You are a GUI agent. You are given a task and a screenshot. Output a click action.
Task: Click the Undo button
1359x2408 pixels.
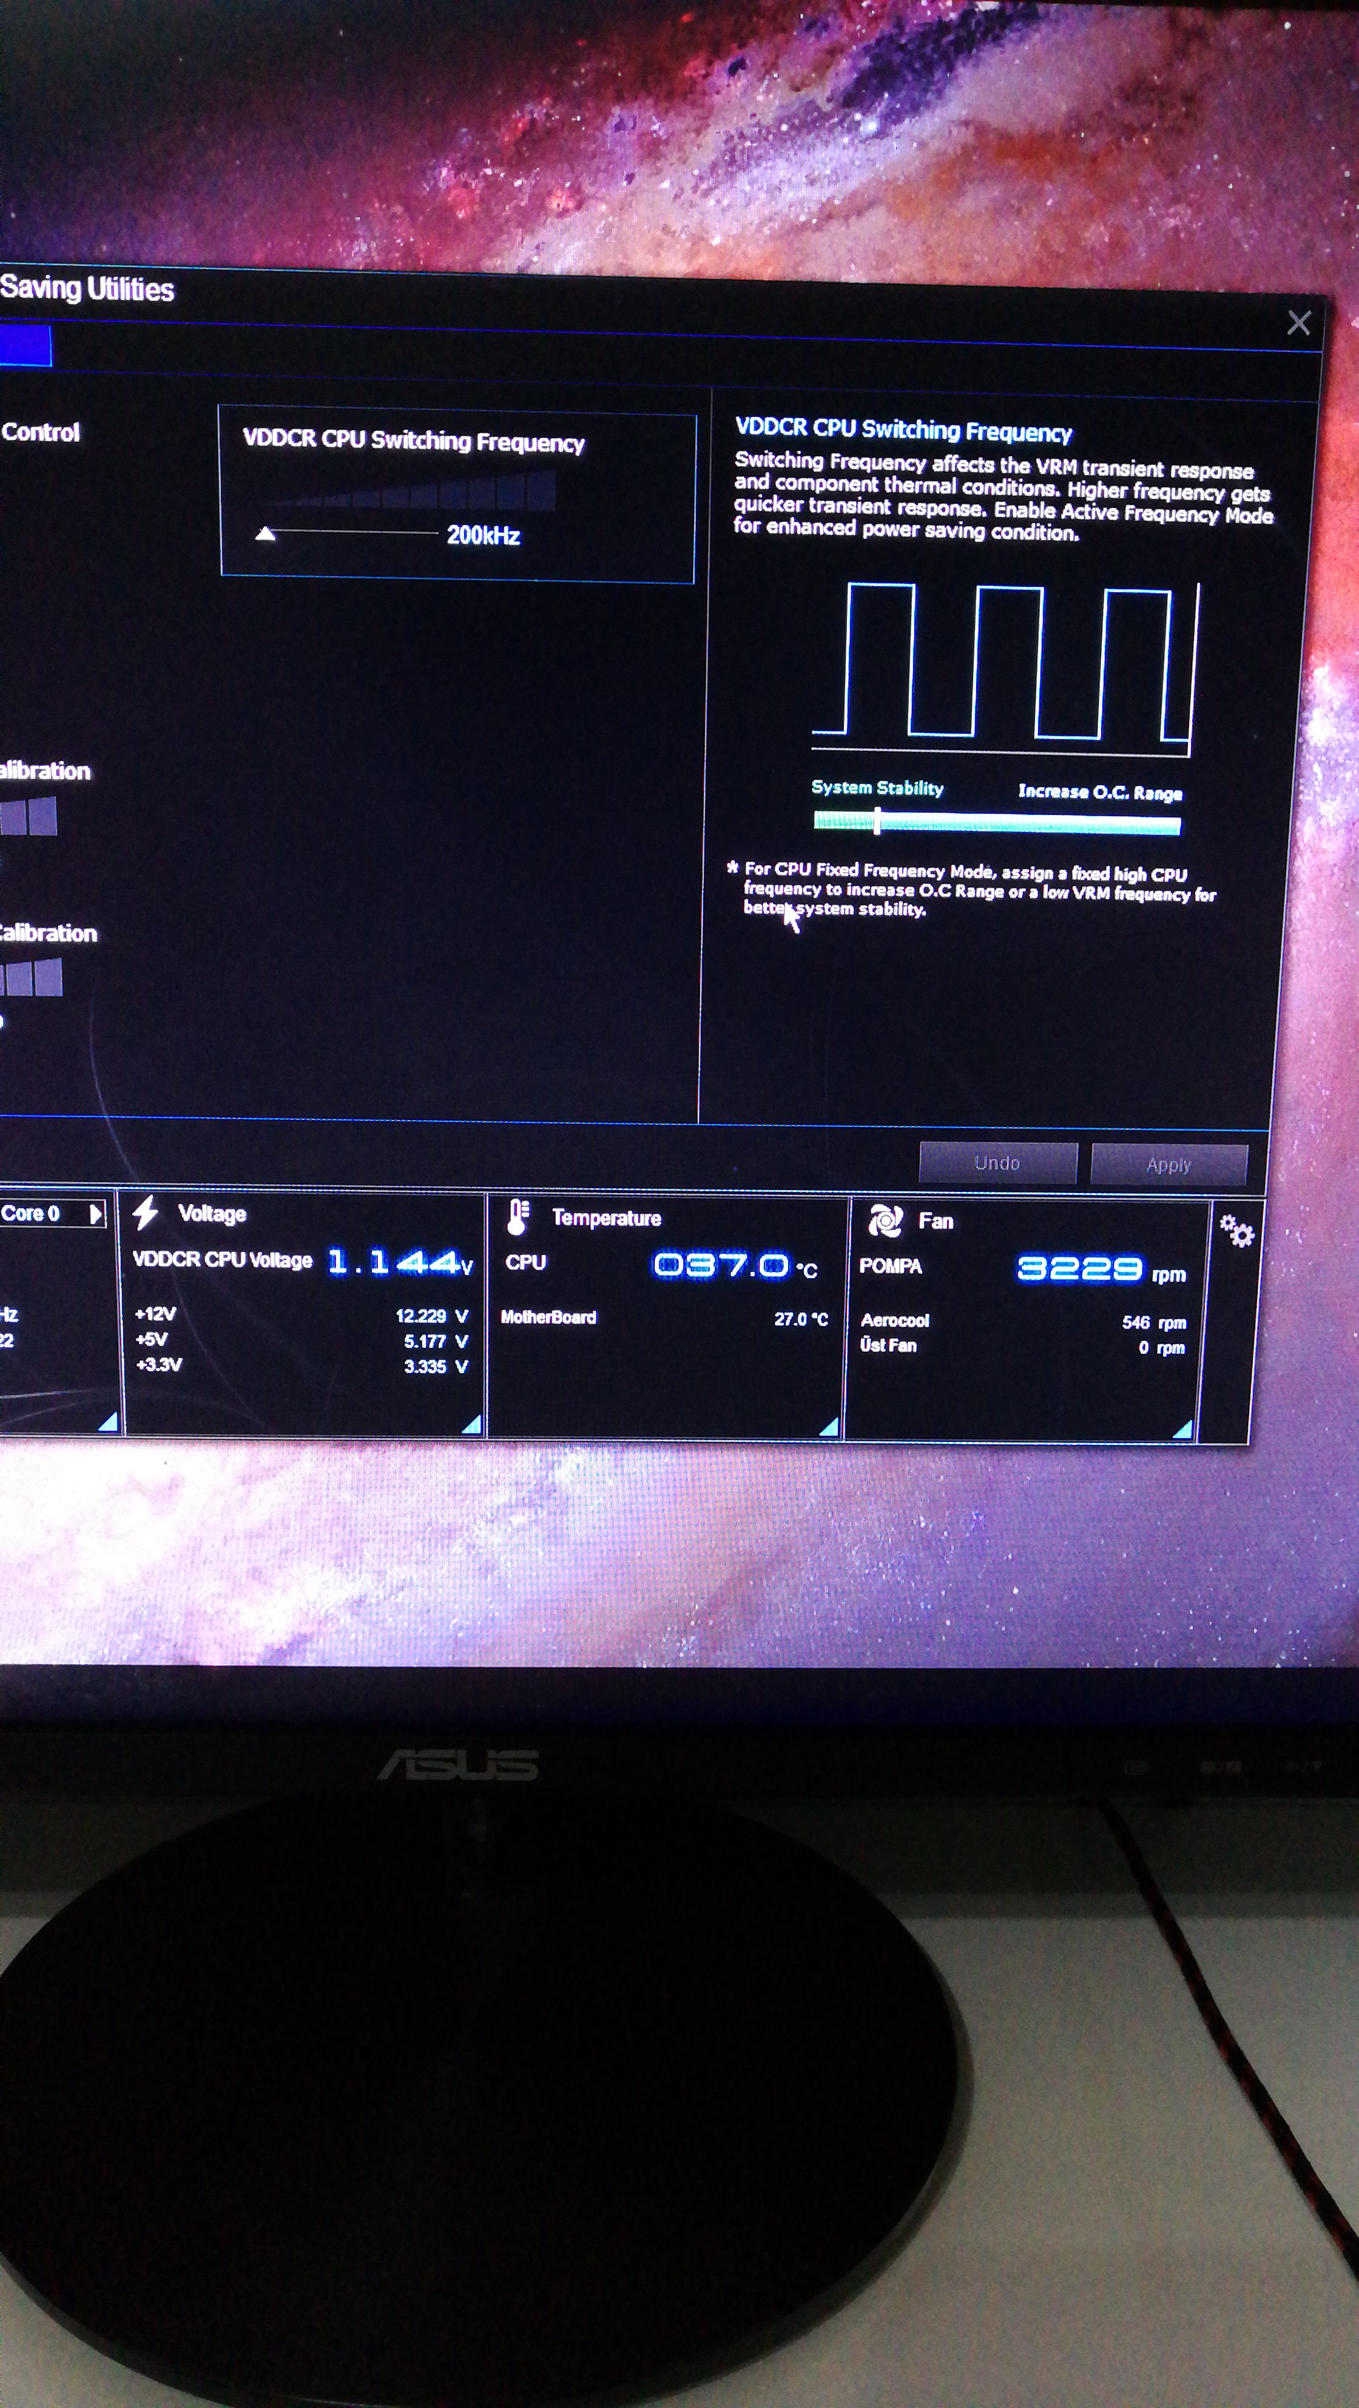tap(997, 1163)
